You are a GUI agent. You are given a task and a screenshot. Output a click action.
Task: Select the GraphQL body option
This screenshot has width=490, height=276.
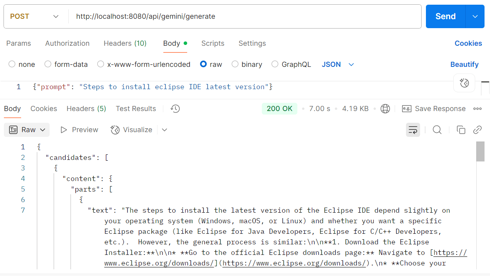[x=291, y=64]
